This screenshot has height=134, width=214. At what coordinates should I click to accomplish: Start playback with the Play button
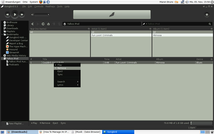coord(15,14)
